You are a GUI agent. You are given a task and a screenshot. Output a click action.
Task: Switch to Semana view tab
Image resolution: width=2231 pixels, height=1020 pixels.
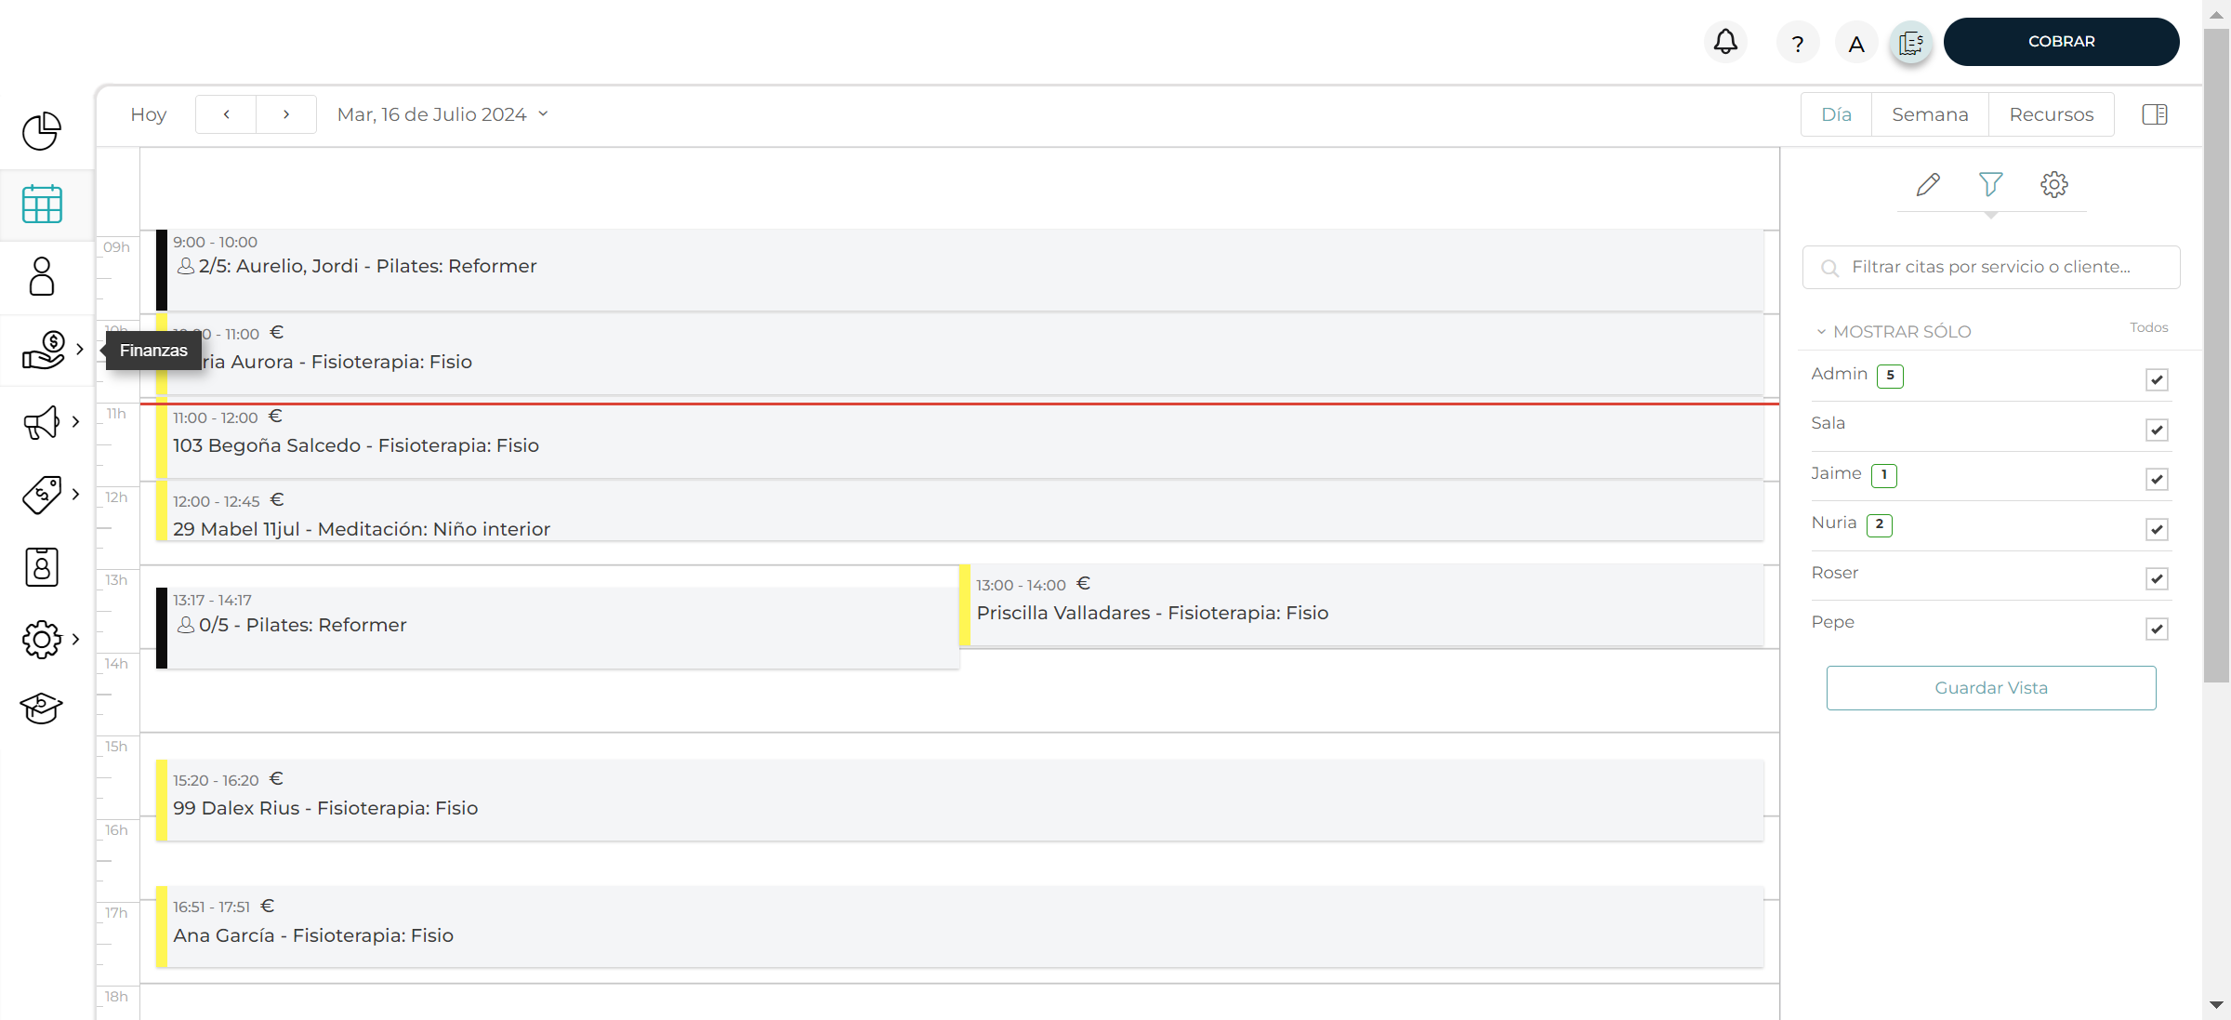click(1930, 114)
